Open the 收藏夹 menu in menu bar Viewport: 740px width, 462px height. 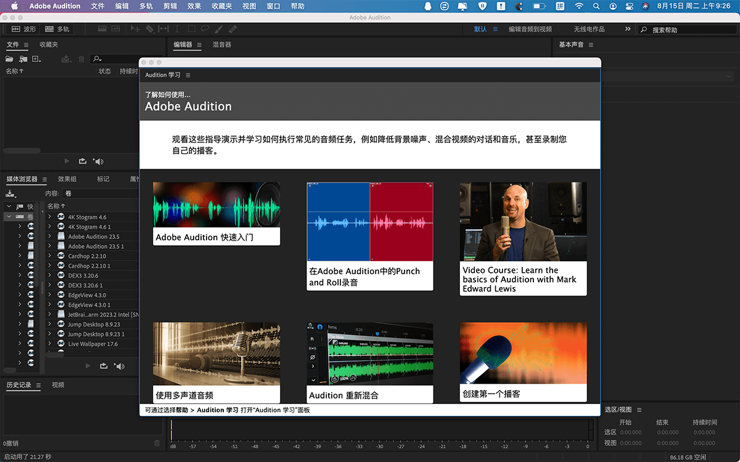[x=222, y=6]
